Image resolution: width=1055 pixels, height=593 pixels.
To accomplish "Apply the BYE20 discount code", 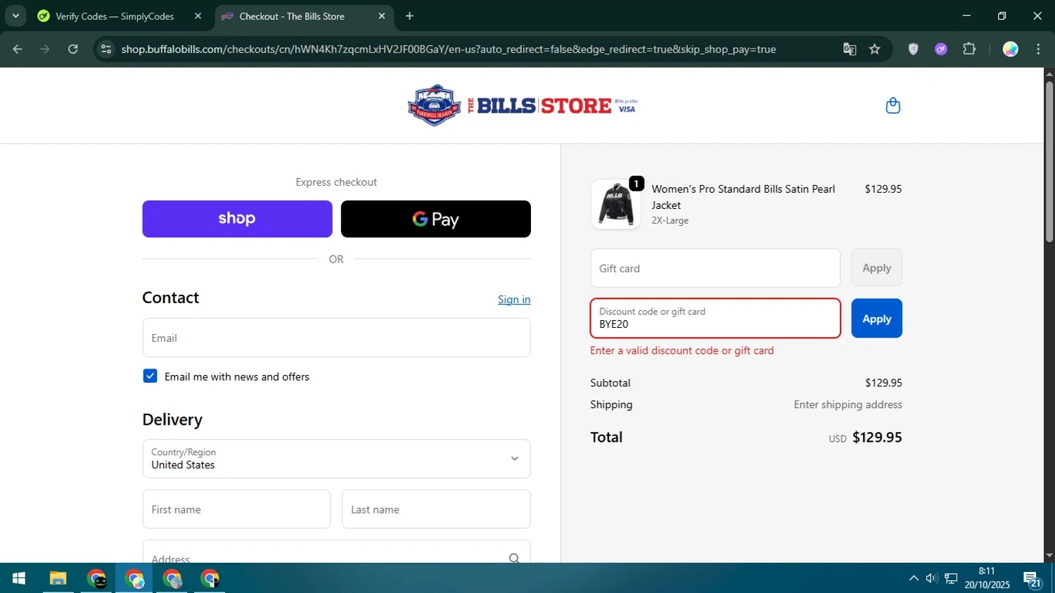I will point(876,319).
